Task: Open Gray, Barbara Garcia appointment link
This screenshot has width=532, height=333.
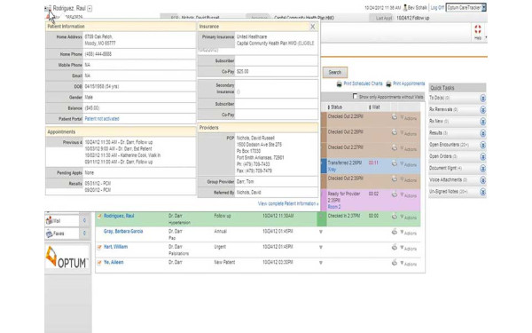Action: tap(123, 232)
